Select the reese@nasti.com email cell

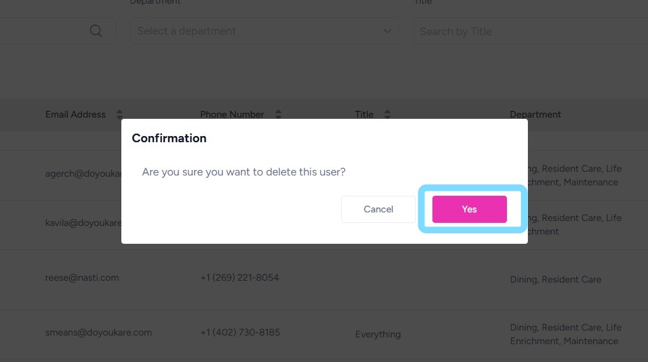pyautogui.click(x=82, y=278)
